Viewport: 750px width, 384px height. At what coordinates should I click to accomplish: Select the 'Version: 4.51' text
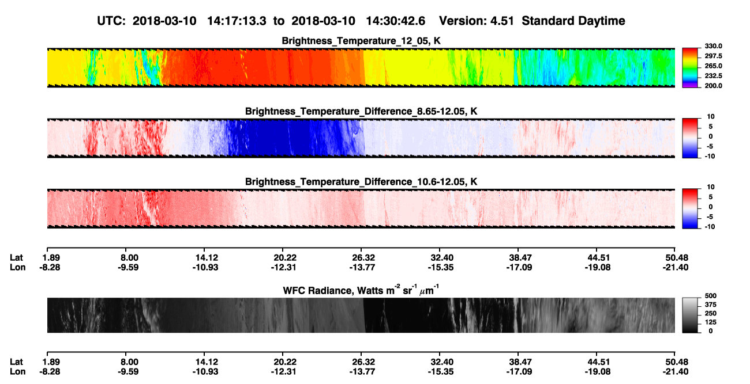477,21
